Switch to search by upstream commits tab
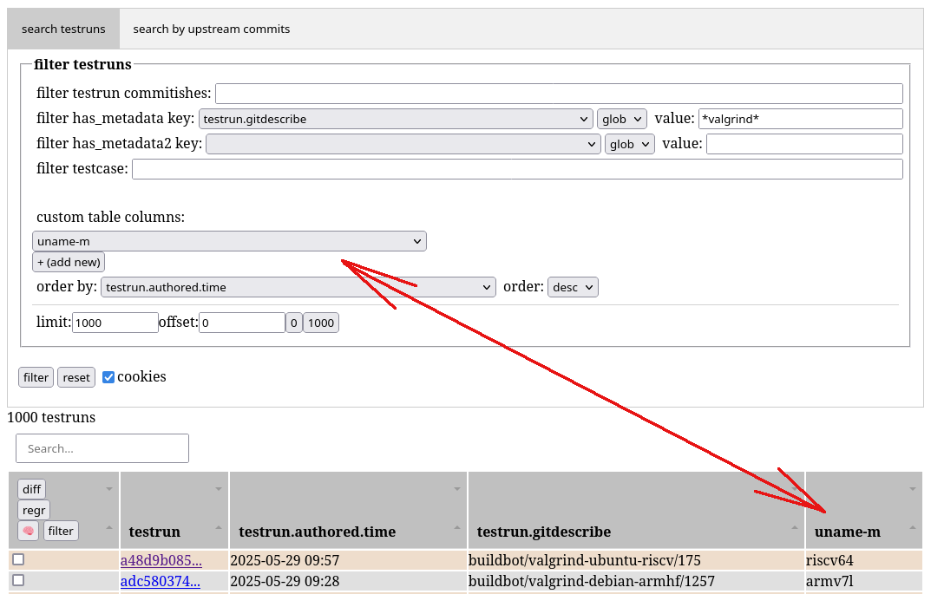This screenshot has width=931, height=594. 212,29
